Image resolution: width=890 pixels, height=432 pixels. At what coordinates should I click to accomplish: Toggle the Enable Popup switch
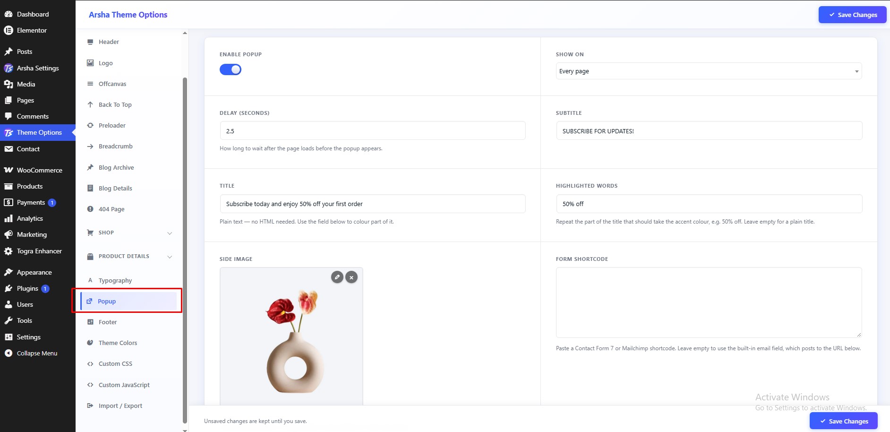(231, 69)
